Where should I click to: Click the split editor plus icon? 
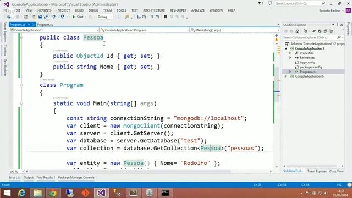click(277, 35)
